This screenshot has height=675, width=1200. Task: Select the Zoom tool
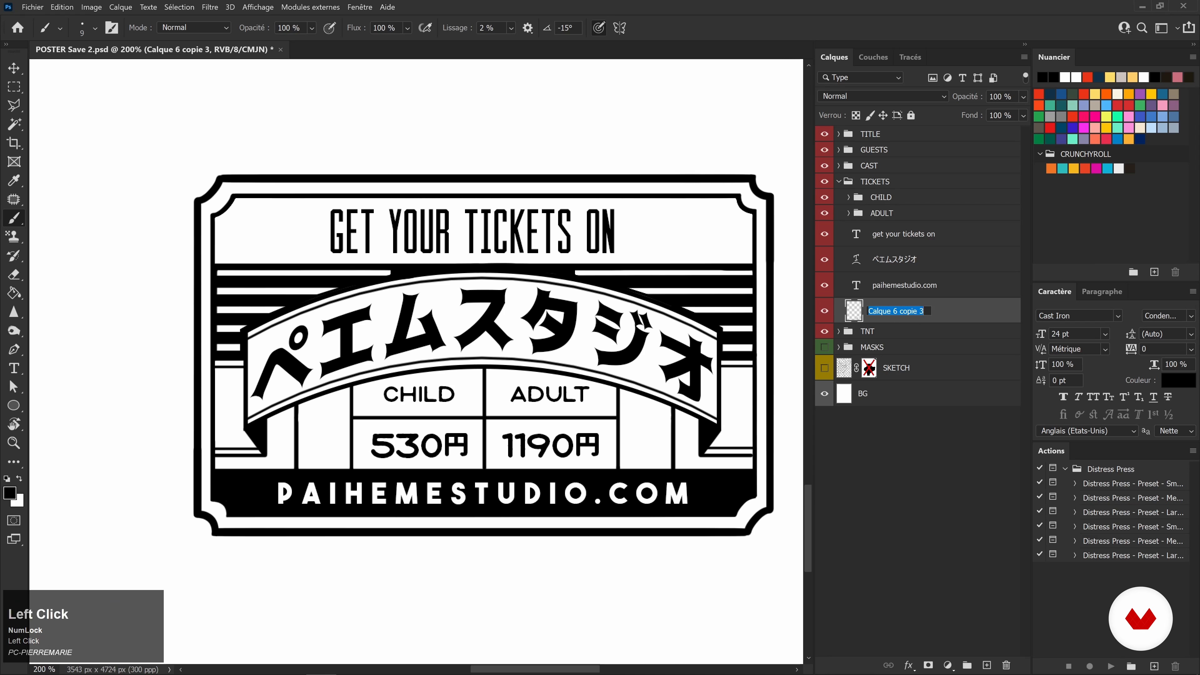tap(14, 443)
